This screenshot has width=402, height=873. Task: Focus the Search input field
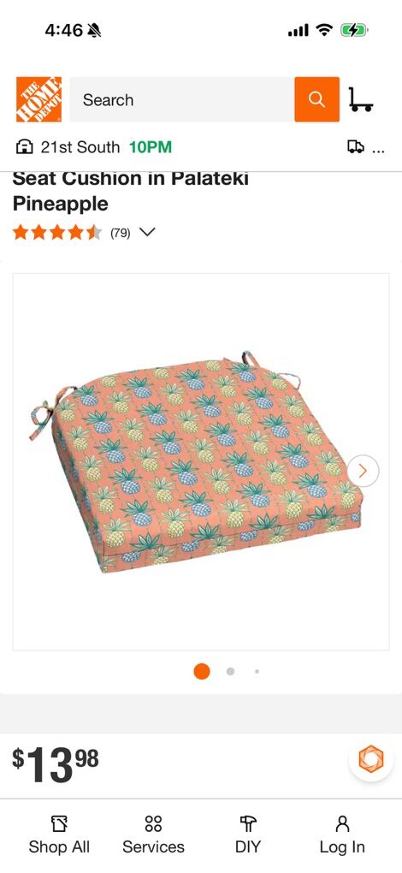[182, 99]
